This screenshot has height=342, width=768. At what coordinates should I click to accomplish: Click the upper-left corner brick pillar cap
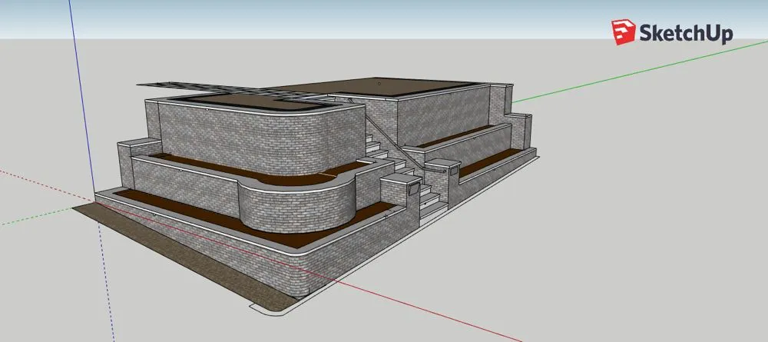[x=134, y=143]
